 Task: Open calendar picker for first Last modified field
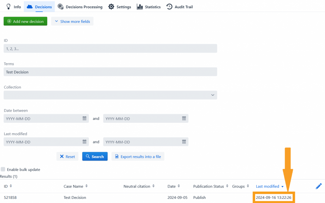click(x=84, y=142)
